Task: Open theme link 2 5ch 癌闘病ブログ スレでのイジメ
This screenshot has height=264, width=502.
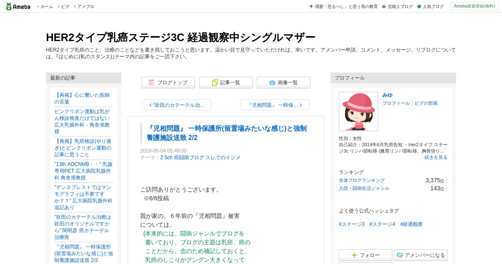Action: (200, 158)
